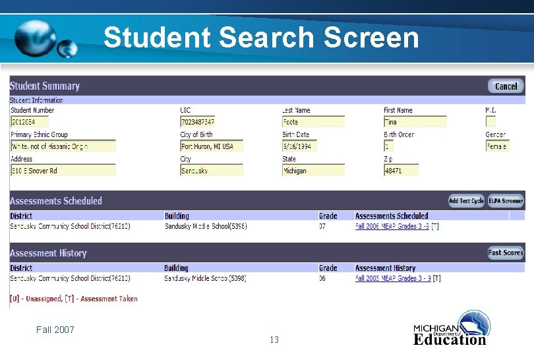Screen dimensions: 534x356
Task: Click the City field showing Sandusky
Action: (212, 170)
